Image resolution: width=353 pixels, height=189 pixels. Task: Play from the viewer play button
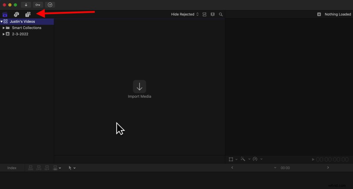point(313,159)
